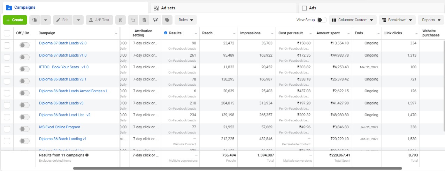Open the Columns: Custom dropdown
Viewport: 445px width, 171px height.
point(353,20)
